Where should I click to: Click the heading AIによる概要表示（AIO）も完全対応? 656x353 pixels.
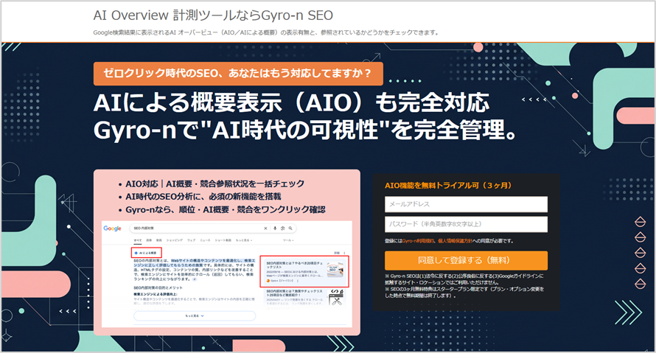point(291,103)
